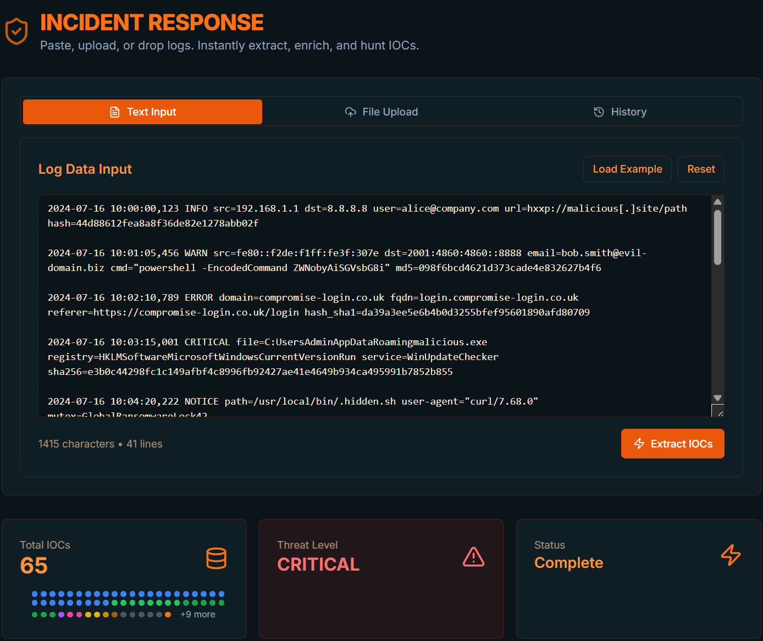The image size is (763, 641).
Task: Click the cloud upload icon
Action: tap(351, 112)
